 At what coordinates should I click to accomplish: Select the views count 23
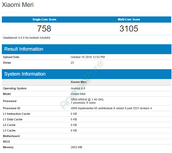coord(72,63)
